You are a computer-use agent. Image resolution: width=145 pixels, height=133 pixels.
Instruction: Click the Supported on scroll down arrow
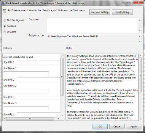click(x=139, y=41)
